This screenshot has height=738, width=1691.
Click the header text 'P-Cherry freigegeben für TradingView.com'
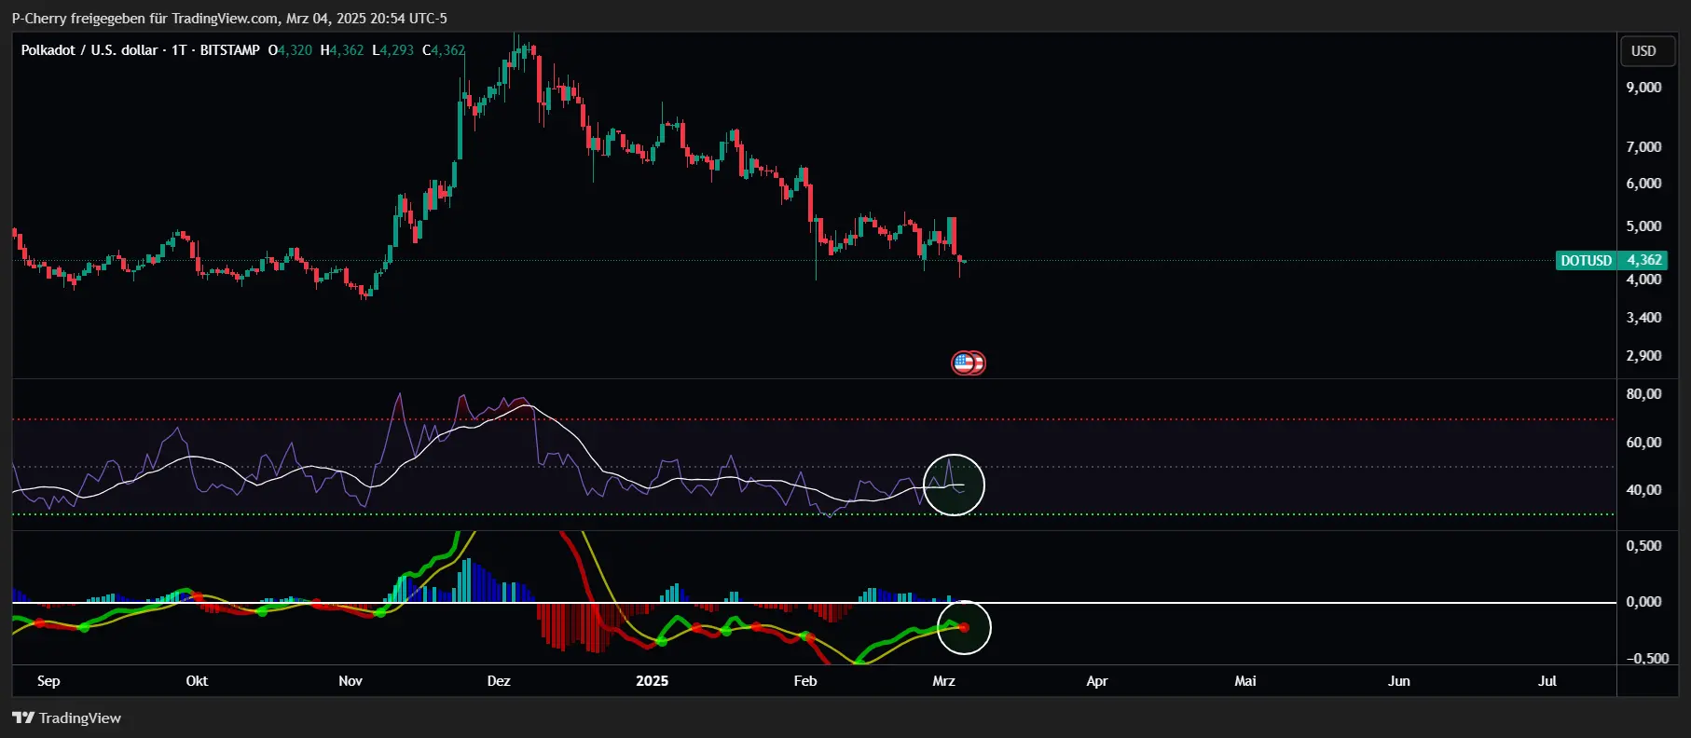click(x=144, y=18)
